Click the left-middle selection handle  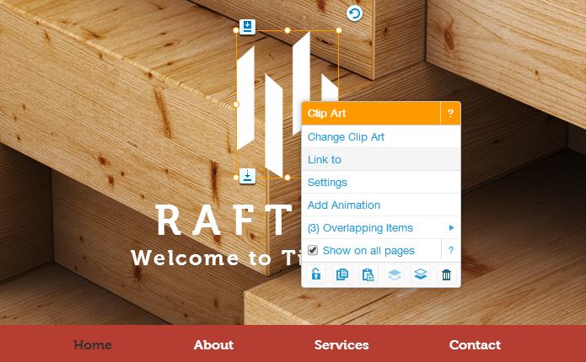click(x=236, y=104)
